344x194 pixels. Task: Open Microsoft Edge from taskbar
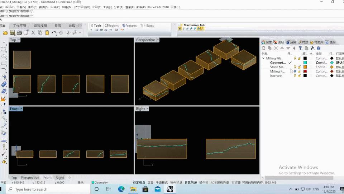[x=121, y=189]
